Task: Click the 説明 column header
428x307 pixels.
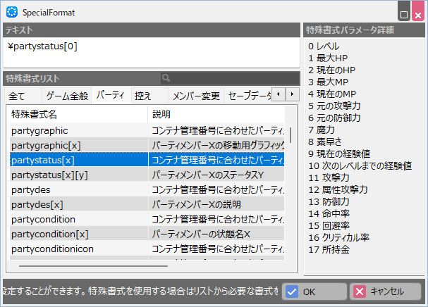Action: click(215, 114)
